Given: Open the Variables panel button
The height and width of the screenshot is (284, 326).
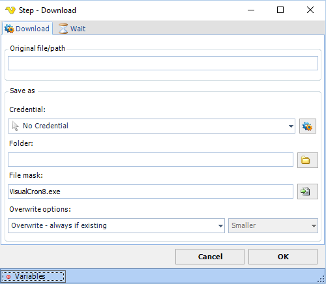Looking at the screenshot, I should tap(33, 276).
